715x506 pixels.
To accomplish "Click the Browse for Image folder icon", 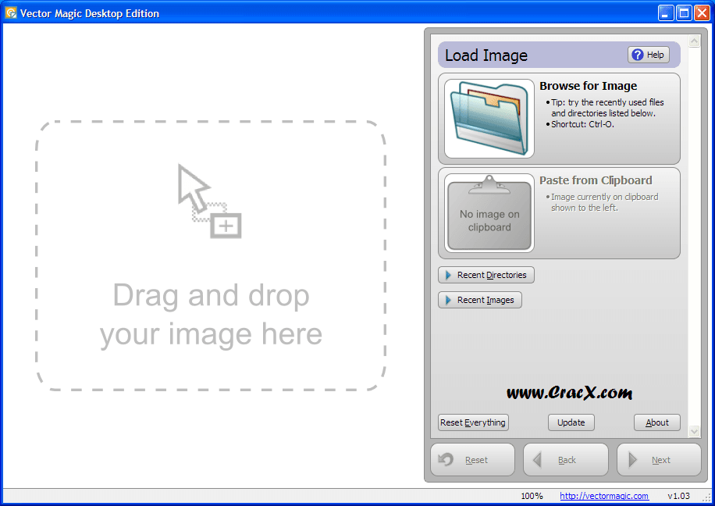I will coord(489,119).
